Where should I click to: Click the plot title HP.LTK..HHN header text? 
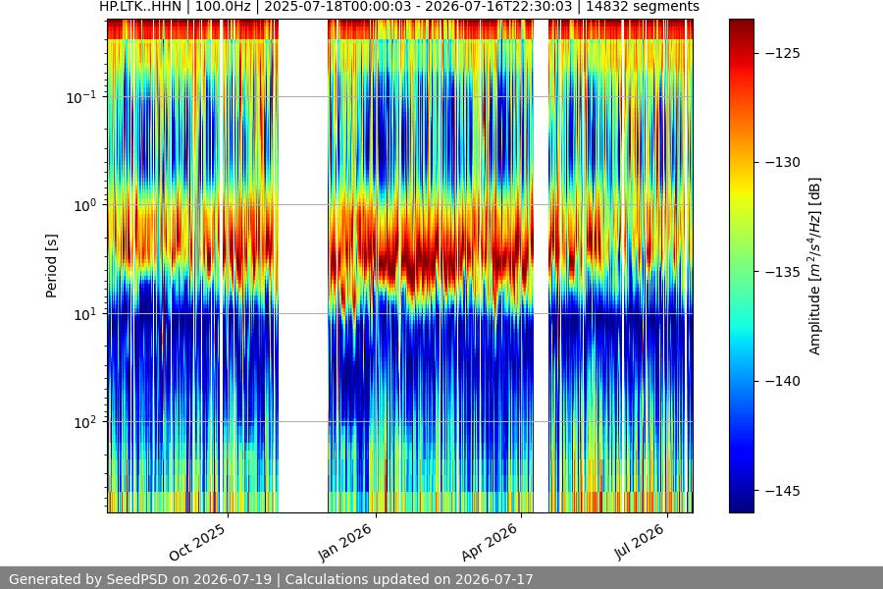point(398,7)
